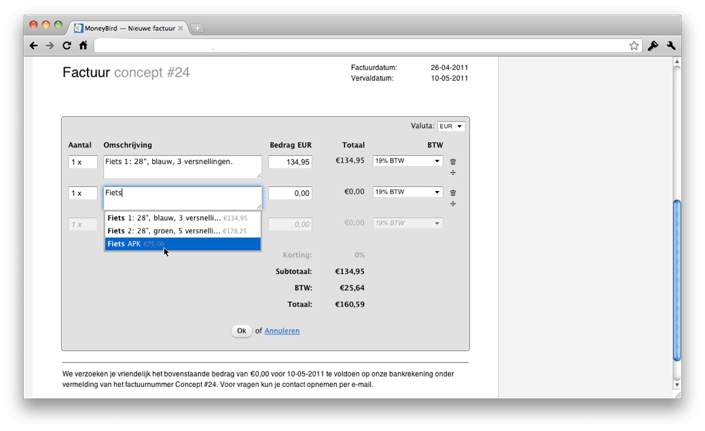Click the move handle of the second line
Screen dimensions: 705x431
click(453, 204)
